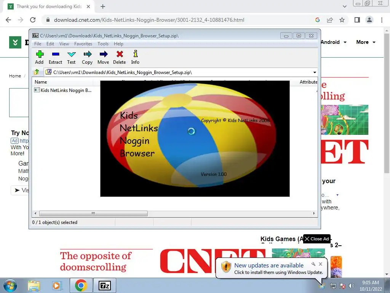
Task: Reload the CNET download page
Action: click(33, 20)
